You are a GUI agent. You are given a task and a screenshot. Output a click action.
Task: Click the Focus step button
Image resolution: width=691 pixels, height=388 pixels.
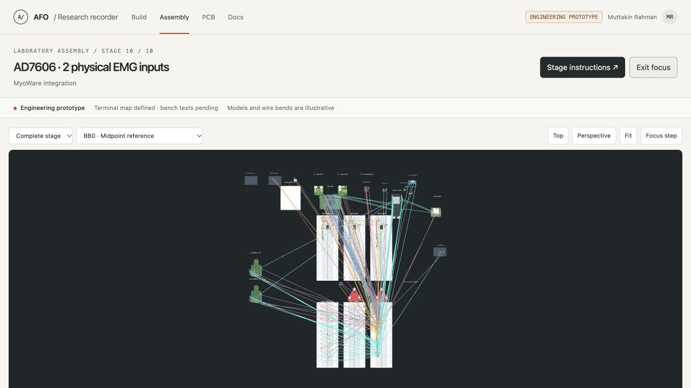pos(661,136)
